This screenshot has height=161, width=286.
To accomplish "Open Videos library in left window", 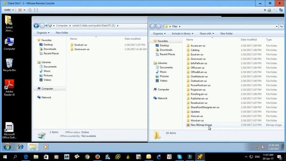I will 47,80.
